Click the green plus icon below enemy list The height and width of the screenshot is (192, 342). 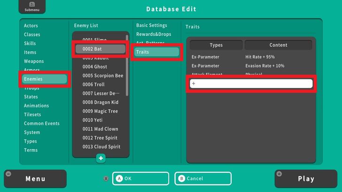click(x=101, y=158)
